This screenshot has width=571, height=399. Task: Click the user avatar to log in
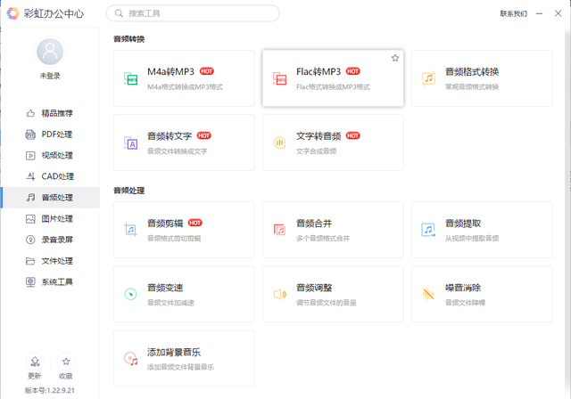tap(50, 52)
